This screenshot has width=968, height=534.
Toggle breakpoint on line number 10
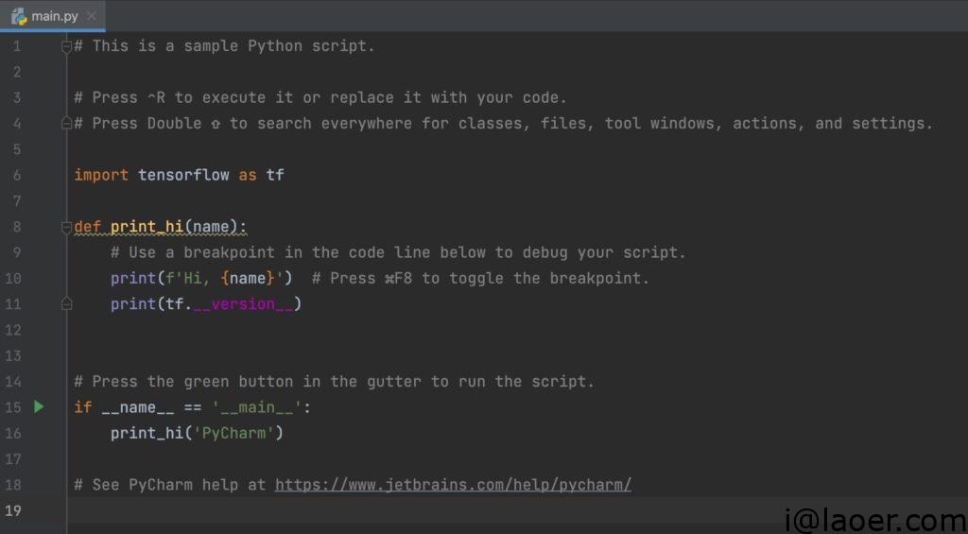pyautogui.click(x=13, y=278)
